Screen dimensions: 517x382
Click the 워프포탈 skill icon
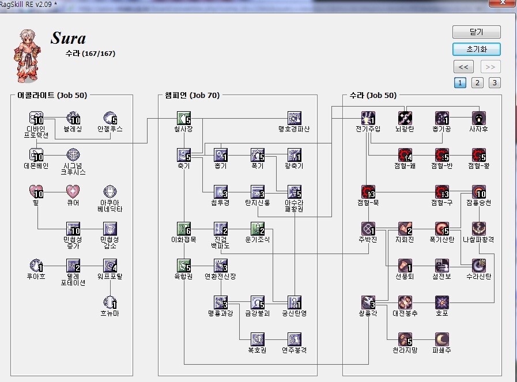110,265
